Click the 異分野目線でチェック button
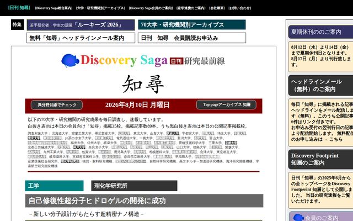Screen dimensions: 353x221 click(57, 105)
